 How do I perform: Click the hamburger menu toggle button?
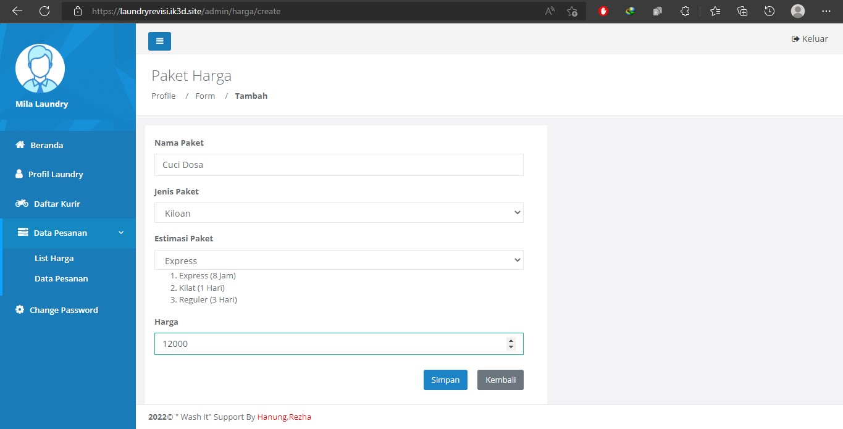(x=159, y=41)
